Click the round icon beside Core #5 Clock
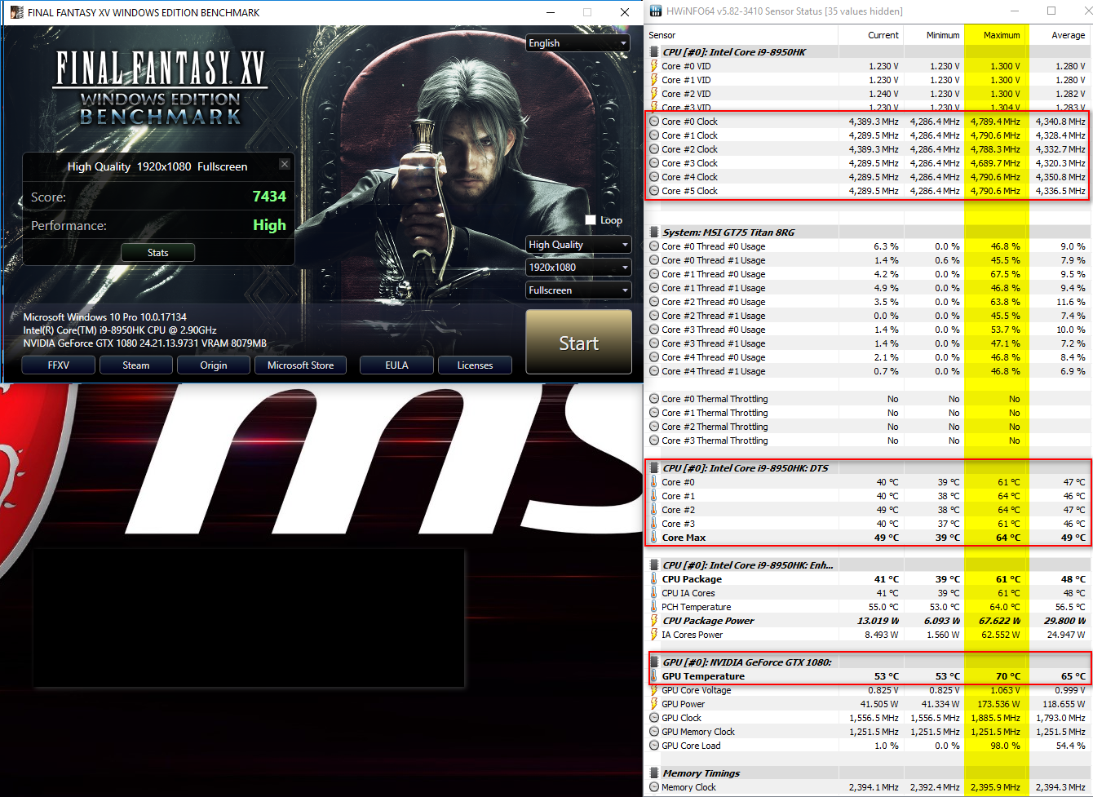 pyautogui.click(x=654, y=191)
